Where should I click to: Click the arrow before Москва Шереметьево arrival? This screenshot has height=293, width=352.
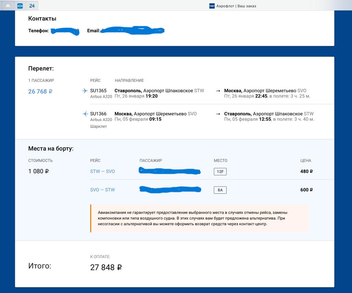tap(218, 91)
